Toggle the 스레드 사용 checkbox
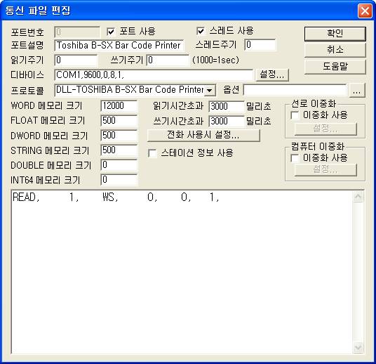The height and width of the screenshot is (364, 376). click(x=201, y=31)
